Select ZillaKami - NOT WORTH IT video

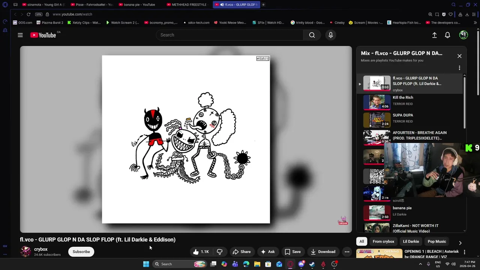coord(411,228)
